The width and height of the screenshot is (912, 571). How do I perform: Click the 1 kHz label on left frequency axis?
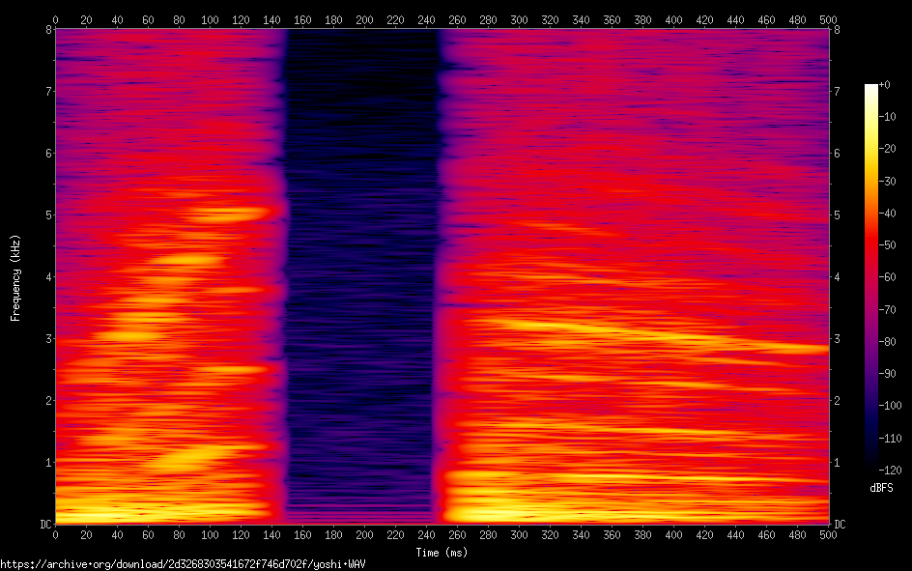[x=46, y=462]
